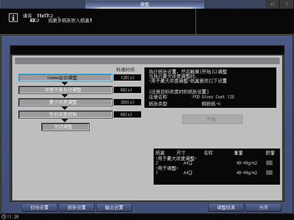
Task: Select 浓度平衡自动调整 step
Action: tap(65, 90)
